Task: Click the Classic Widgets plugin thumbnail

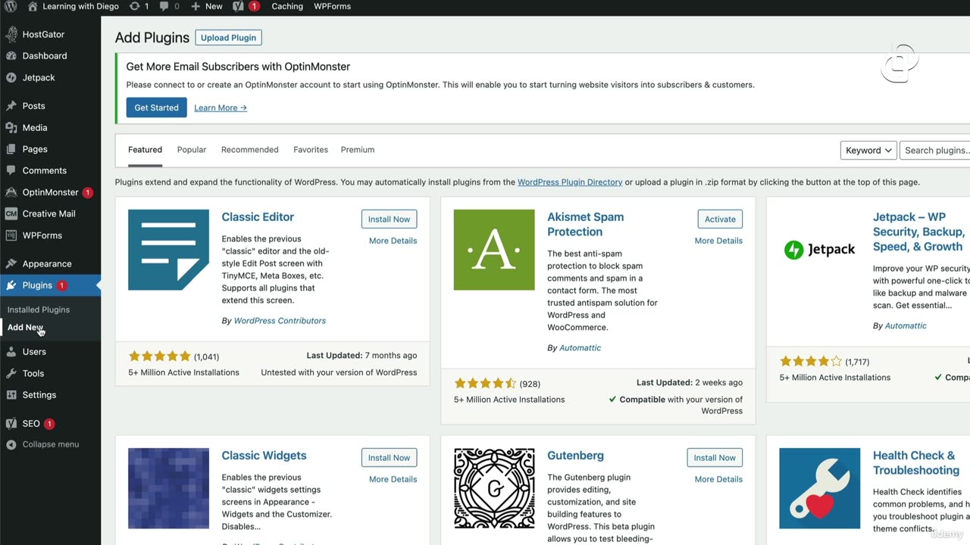Action: (168, 488)
